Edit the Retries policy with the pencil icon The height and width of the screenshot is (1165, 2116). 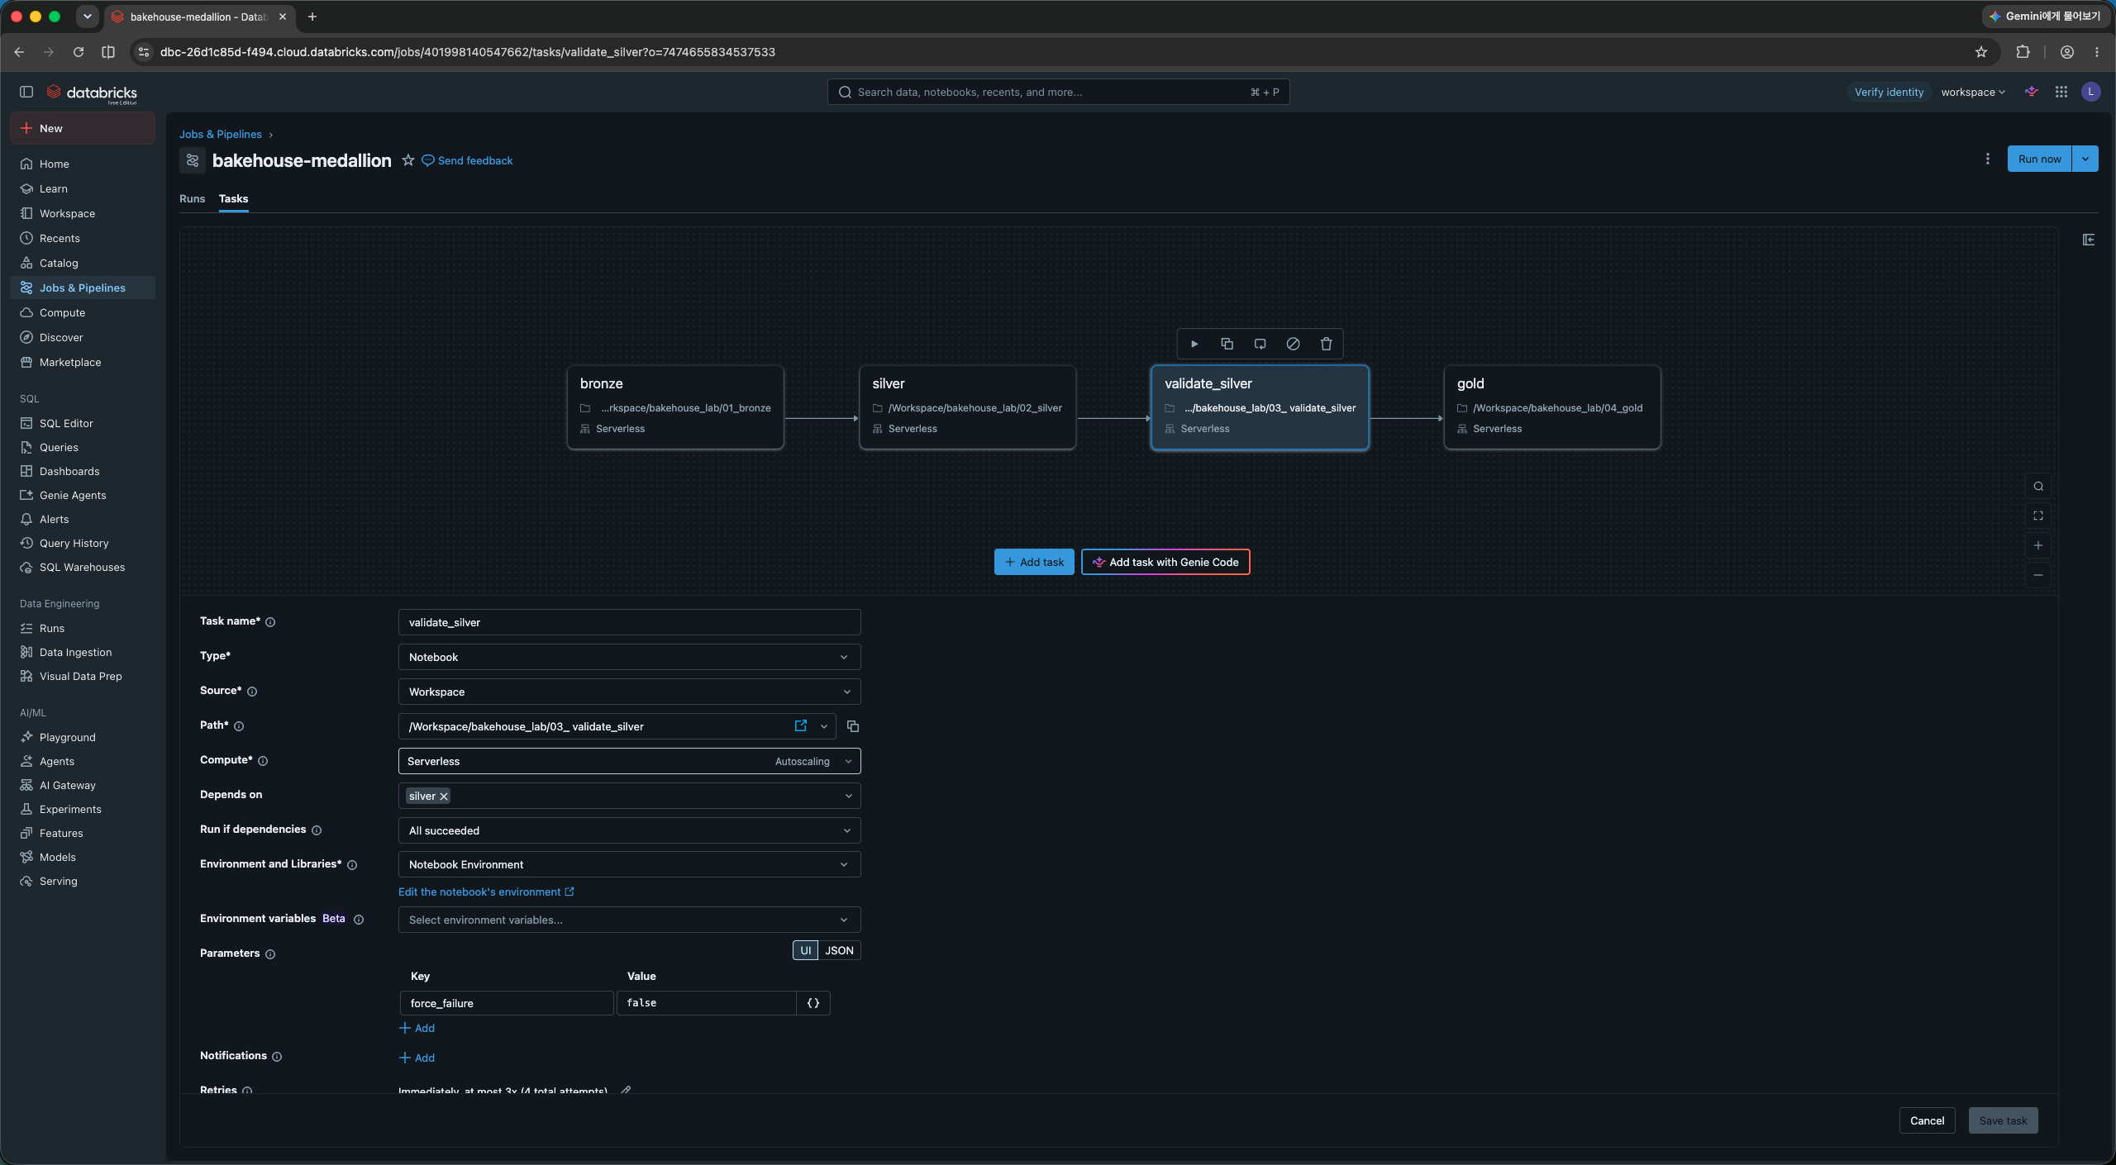point(626,1091)
